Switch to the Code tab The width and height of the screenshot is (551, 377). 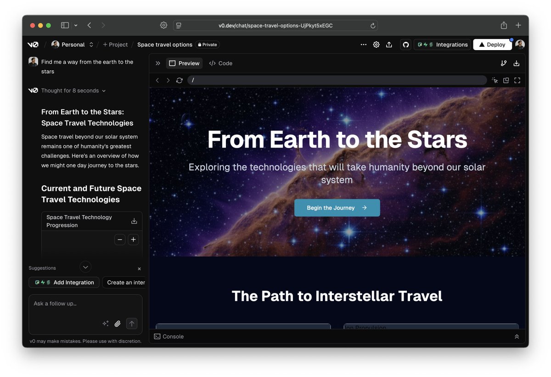[x=221, y=63]
